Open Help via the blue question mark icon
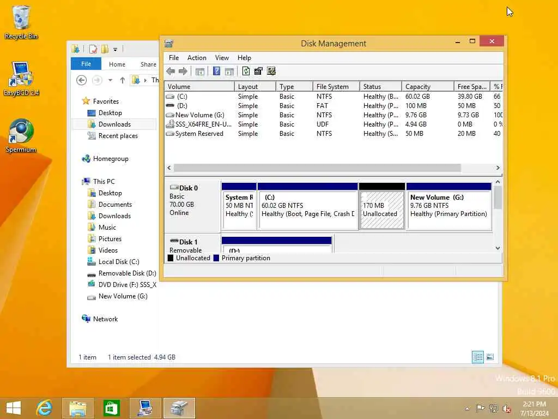 [216, 71]
